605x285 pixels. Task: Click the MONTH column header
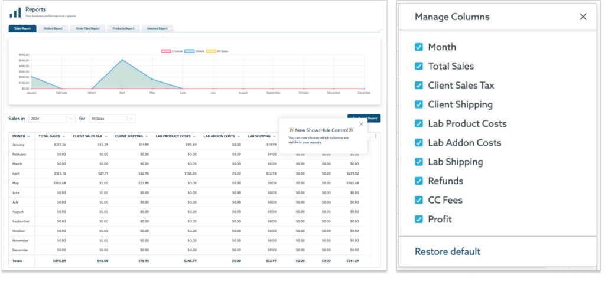click(x=18, y=136)
